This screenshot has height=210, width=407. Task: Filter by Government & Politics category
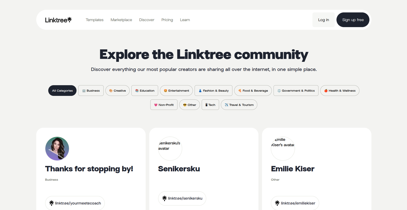click(x=296, y=91)
